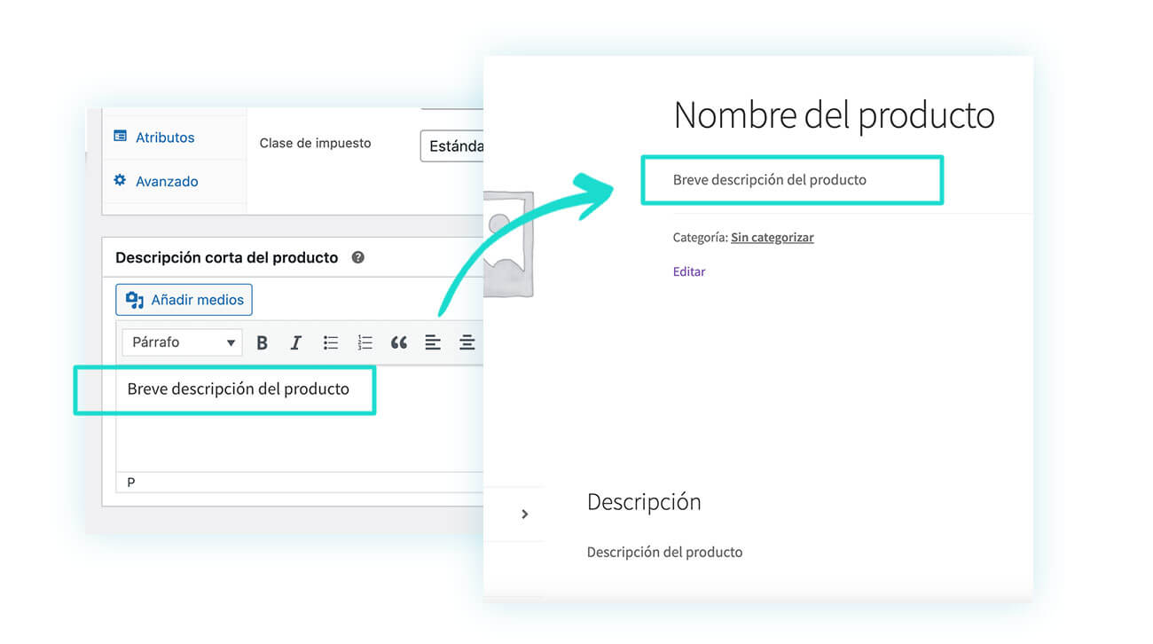Center align text in the editor
Viewport: 1153px width, 644px height.
click(x=467, y=342)
